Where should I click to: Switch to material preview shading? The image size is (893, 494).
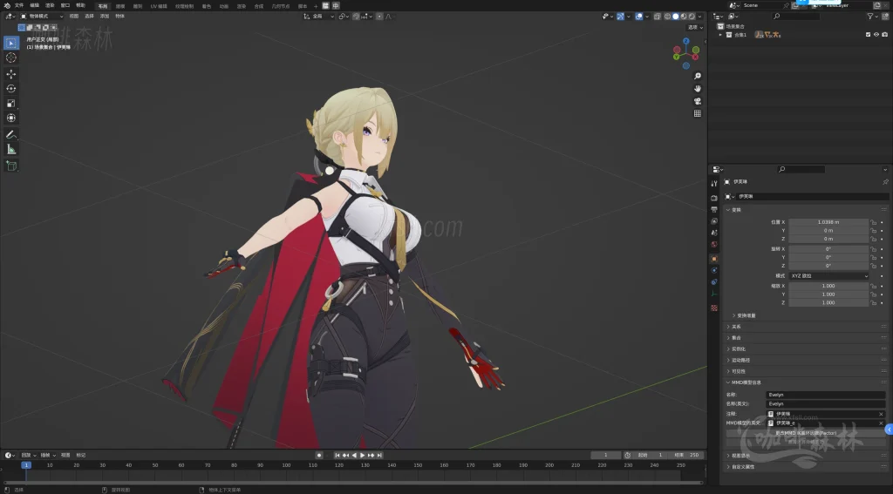tap(684, 17)
